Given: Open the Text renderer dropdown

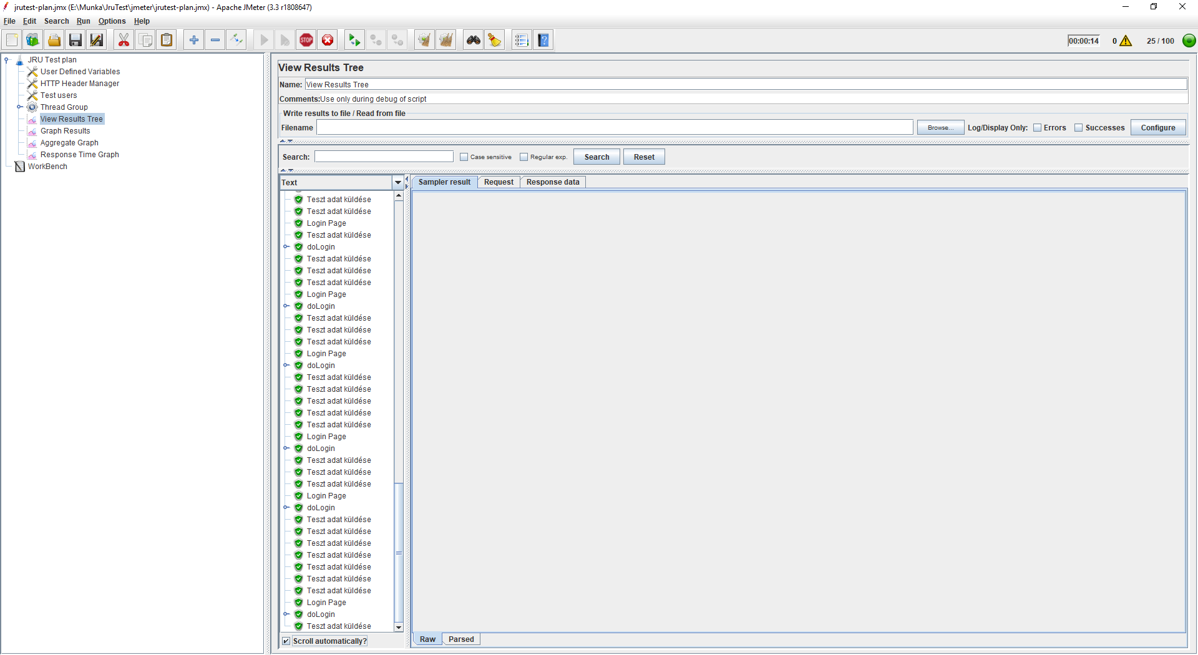Looking at the screenshot, I should point(398,183).
